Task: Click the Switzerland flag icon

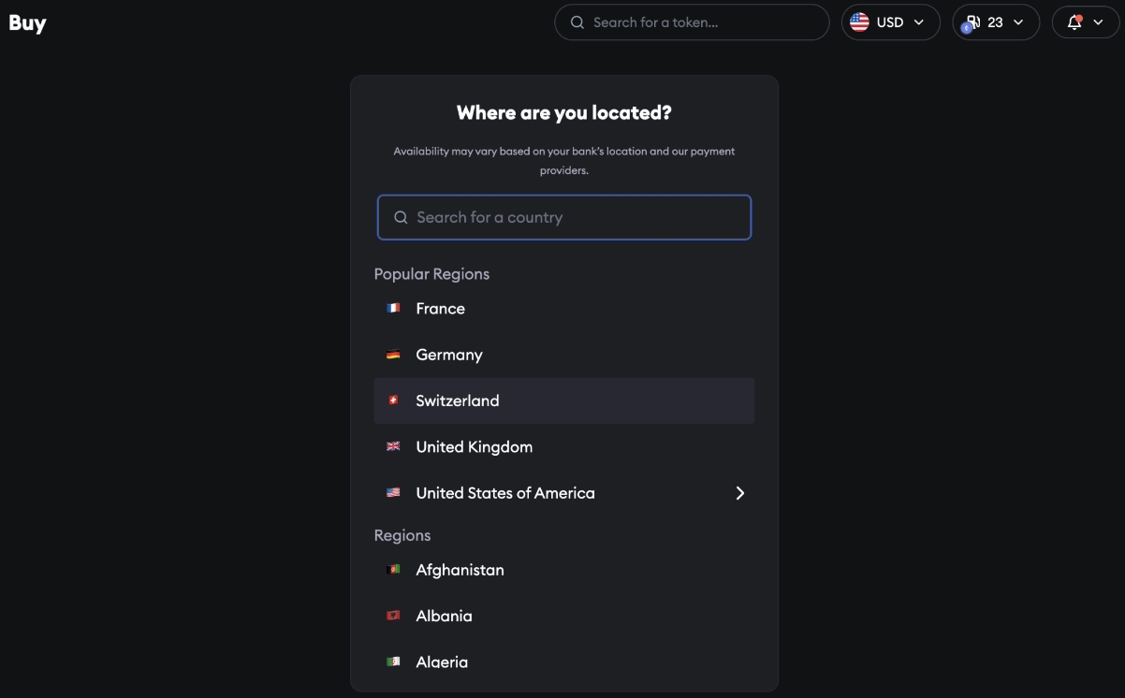Action: click(x=393, y=400)
